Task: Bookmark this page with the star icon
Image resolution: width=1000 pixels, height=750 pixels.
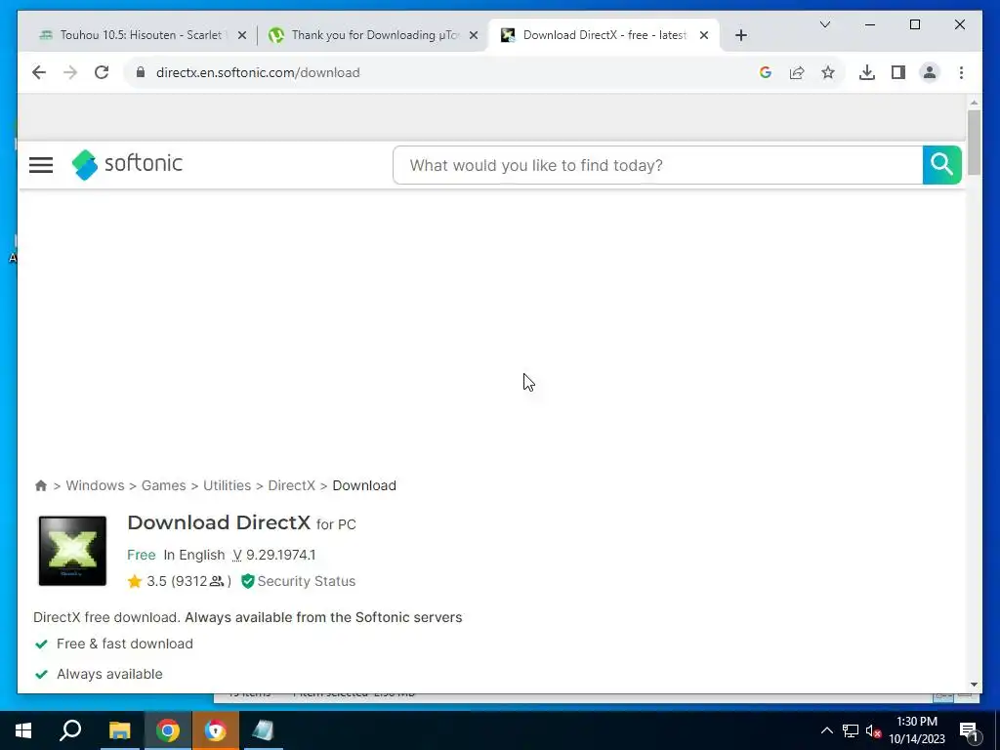Action: pos(828,72)
